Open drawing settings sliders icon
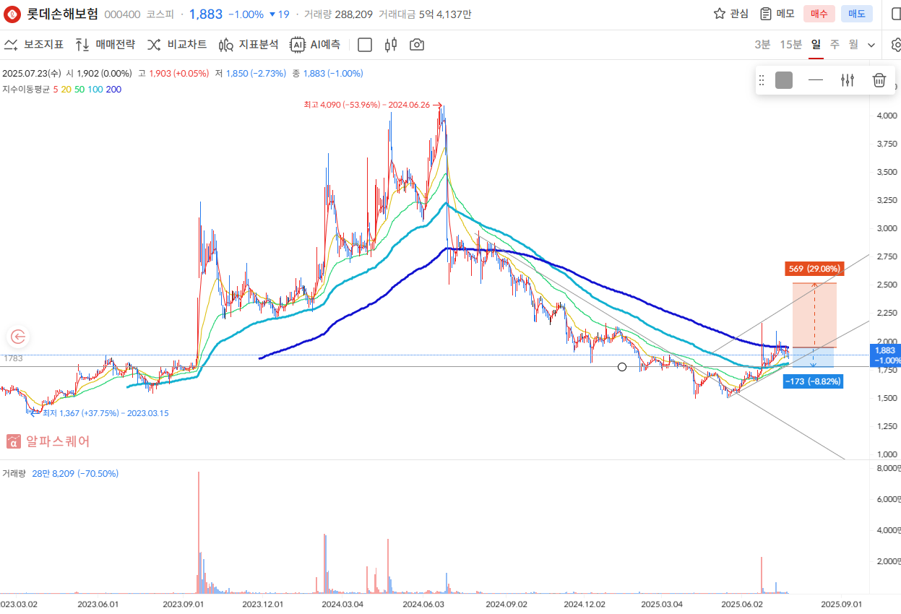The height and width of the screenshot is (614, 901). (848, 80)
